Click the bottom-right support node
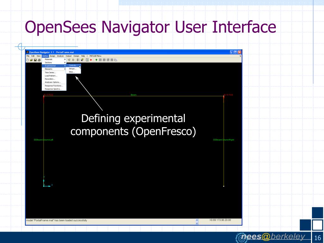324x243 pixels. (224, 186)
